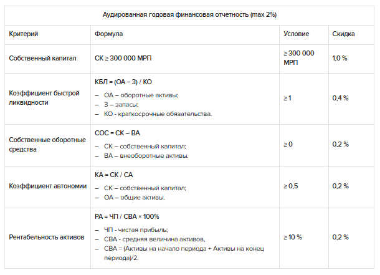Select the 'Собственный капитал' criterion cell
The height and width of the screenshot is (275, 380).
click(x=42, y=58)
